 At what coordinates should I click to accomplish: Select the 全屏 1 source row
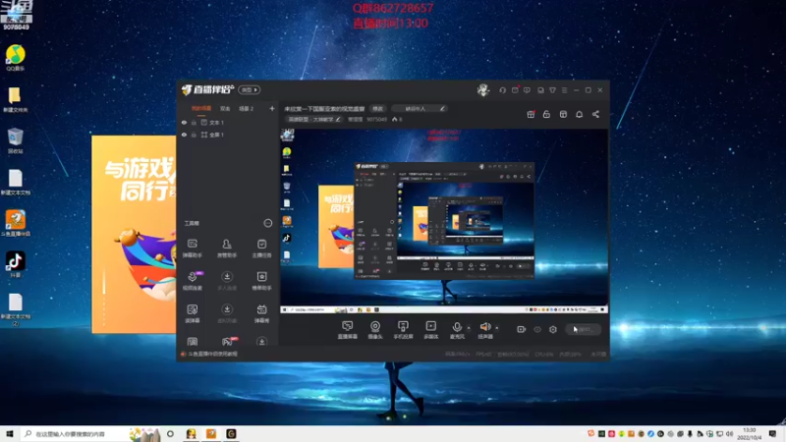228,135
